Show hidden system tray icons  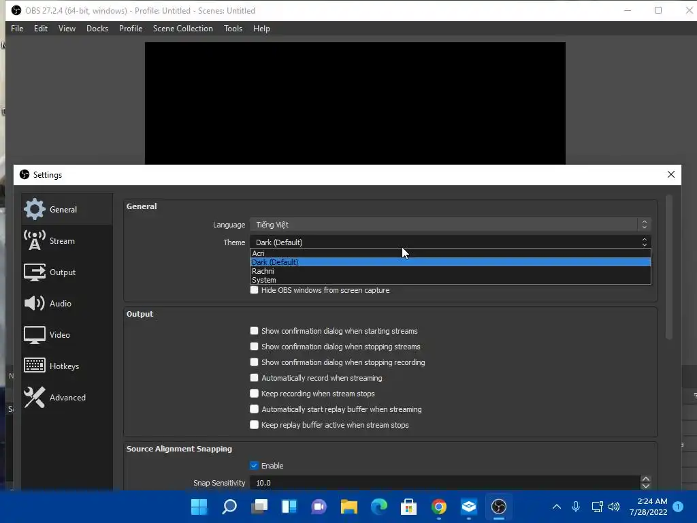click(x=557, y=507)
